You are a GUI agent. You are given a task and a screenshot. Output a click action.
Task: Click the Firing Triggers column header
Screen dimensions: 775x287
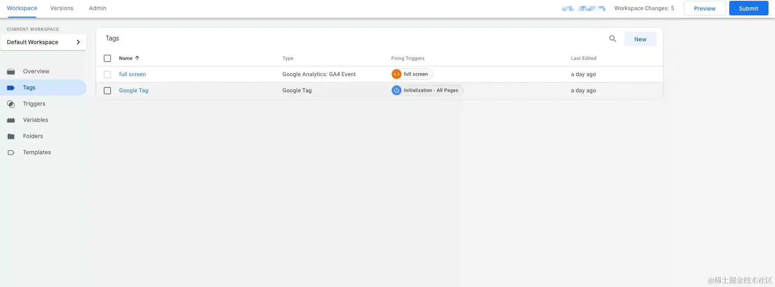click(408, 58)
